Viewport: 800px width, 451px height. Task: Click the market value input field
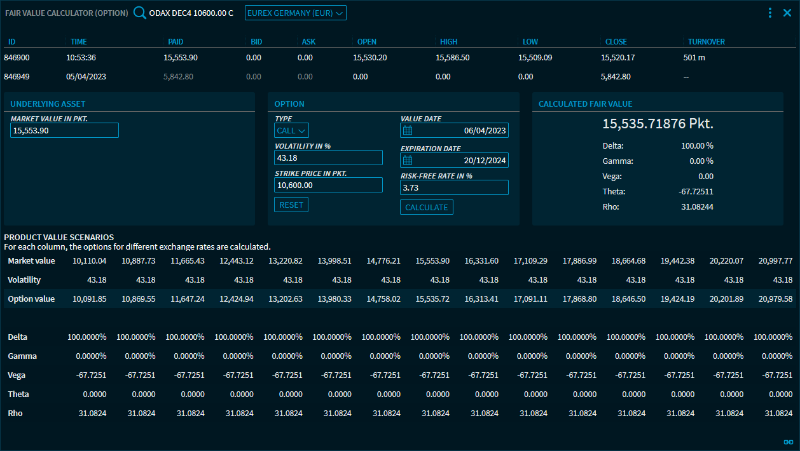coord(64,130)
